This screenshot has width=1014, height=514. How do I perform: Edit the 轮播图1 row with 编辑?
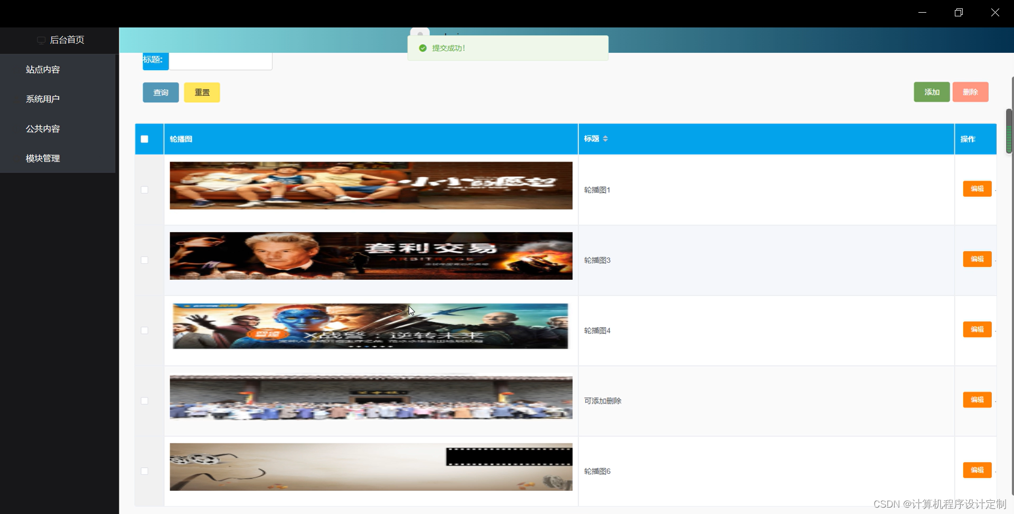click(977, 189)
